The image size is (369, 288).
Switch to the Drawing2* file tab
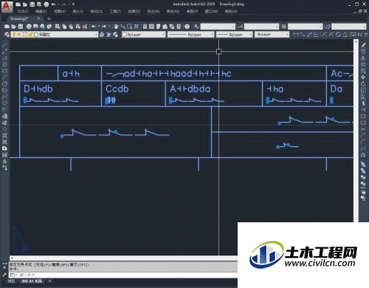[x=20, y=18]
